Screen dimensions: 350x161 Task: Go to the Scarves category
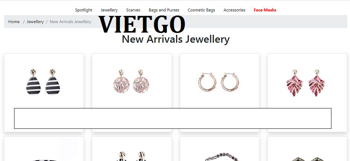(x=133, y=10)
